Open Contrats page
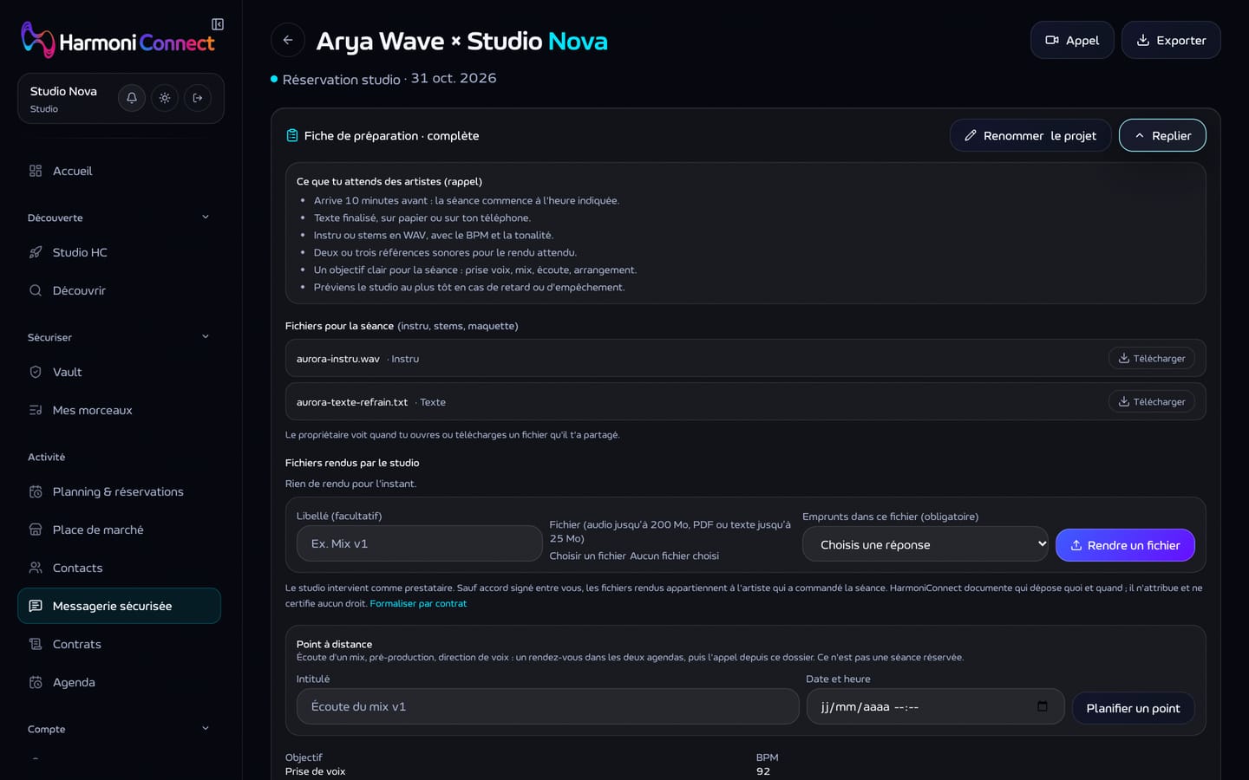 (x=119, y=644)
